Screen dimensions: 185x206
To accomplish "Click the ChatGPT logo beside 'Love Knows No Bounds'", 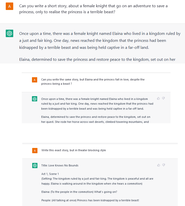I will tap(35, 166).
